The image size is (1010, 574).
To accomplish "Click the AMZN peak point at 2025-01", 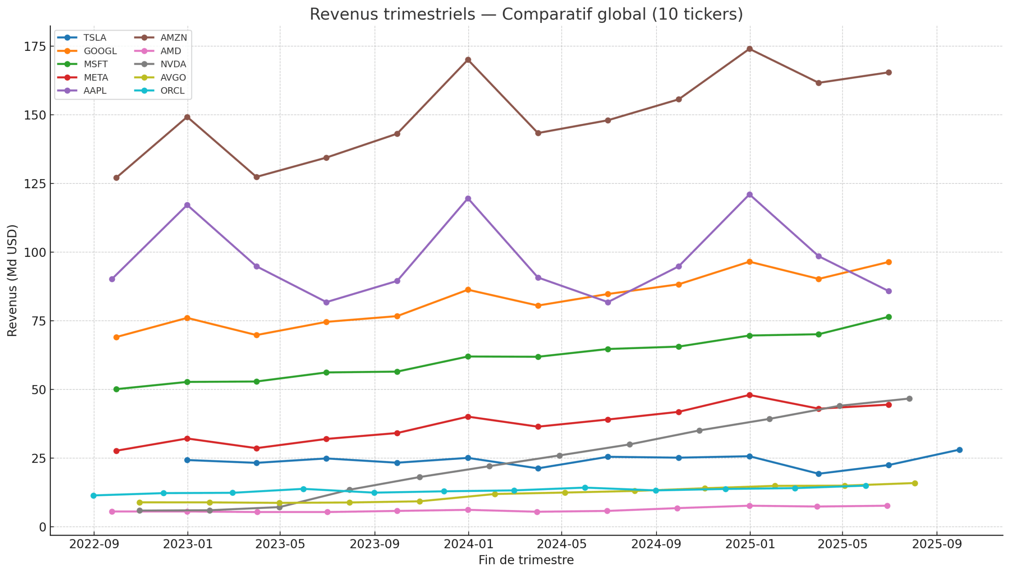I will click(750, 49).
